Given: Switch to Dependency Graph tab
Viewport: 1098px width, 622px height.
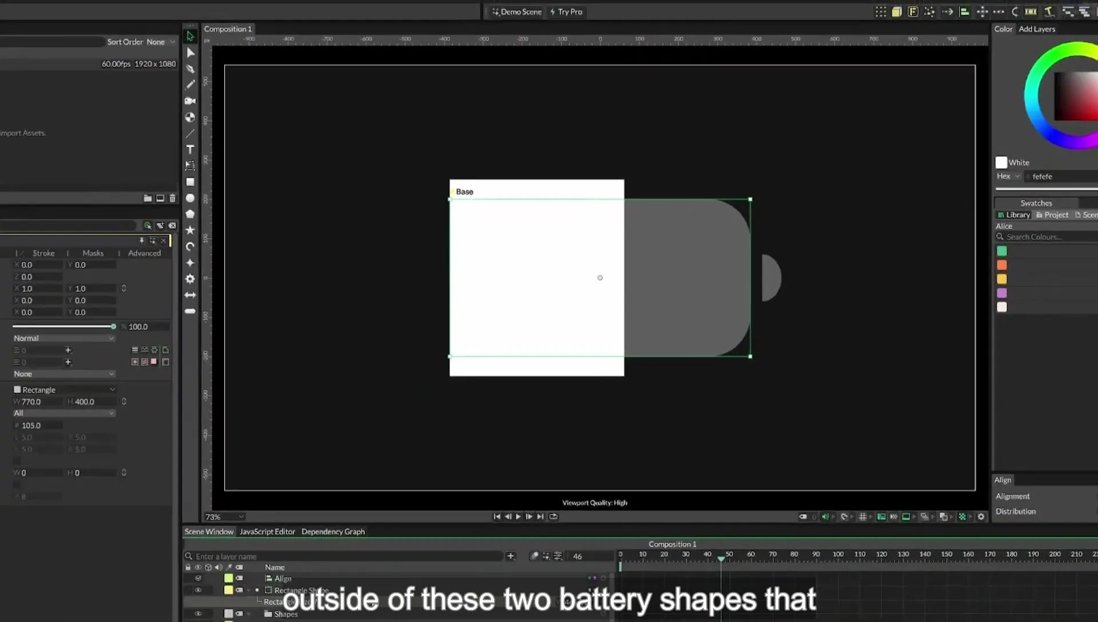Looking at the screenshot, I should (333, 532).
